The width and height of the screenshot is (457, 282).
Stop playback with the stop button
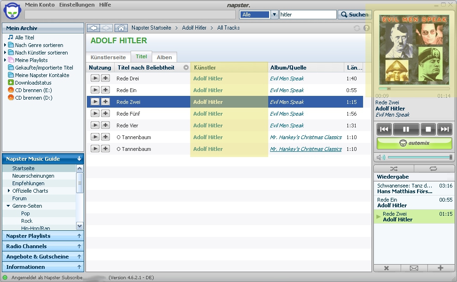click(x=428, y=129)
